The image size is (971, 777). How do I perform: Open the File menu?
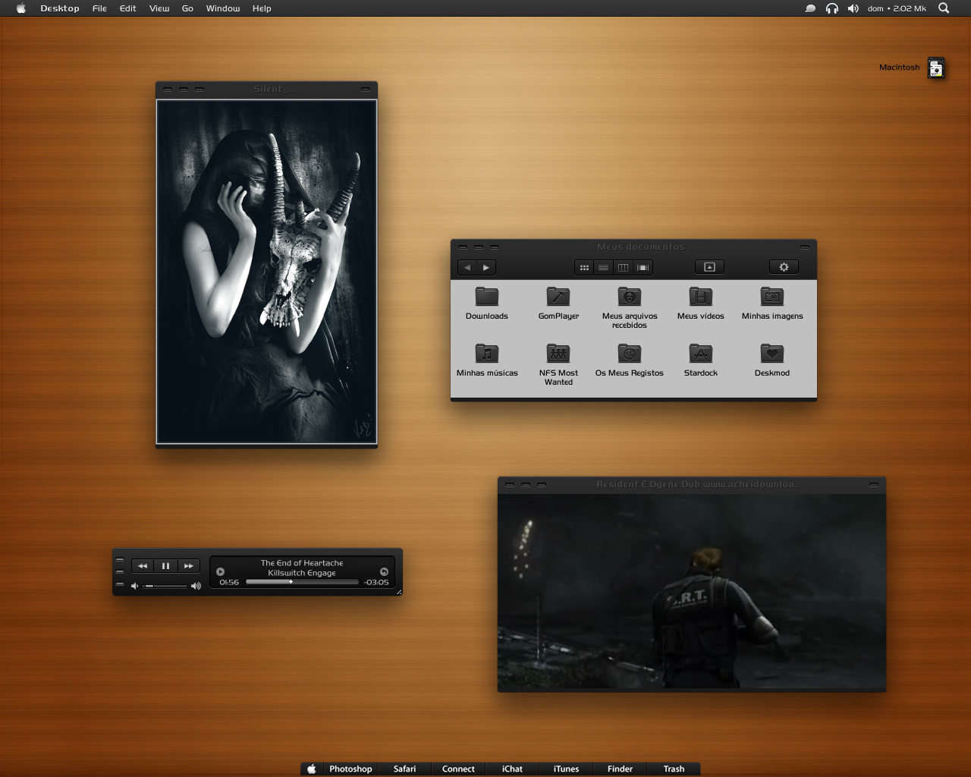(99, 8)
